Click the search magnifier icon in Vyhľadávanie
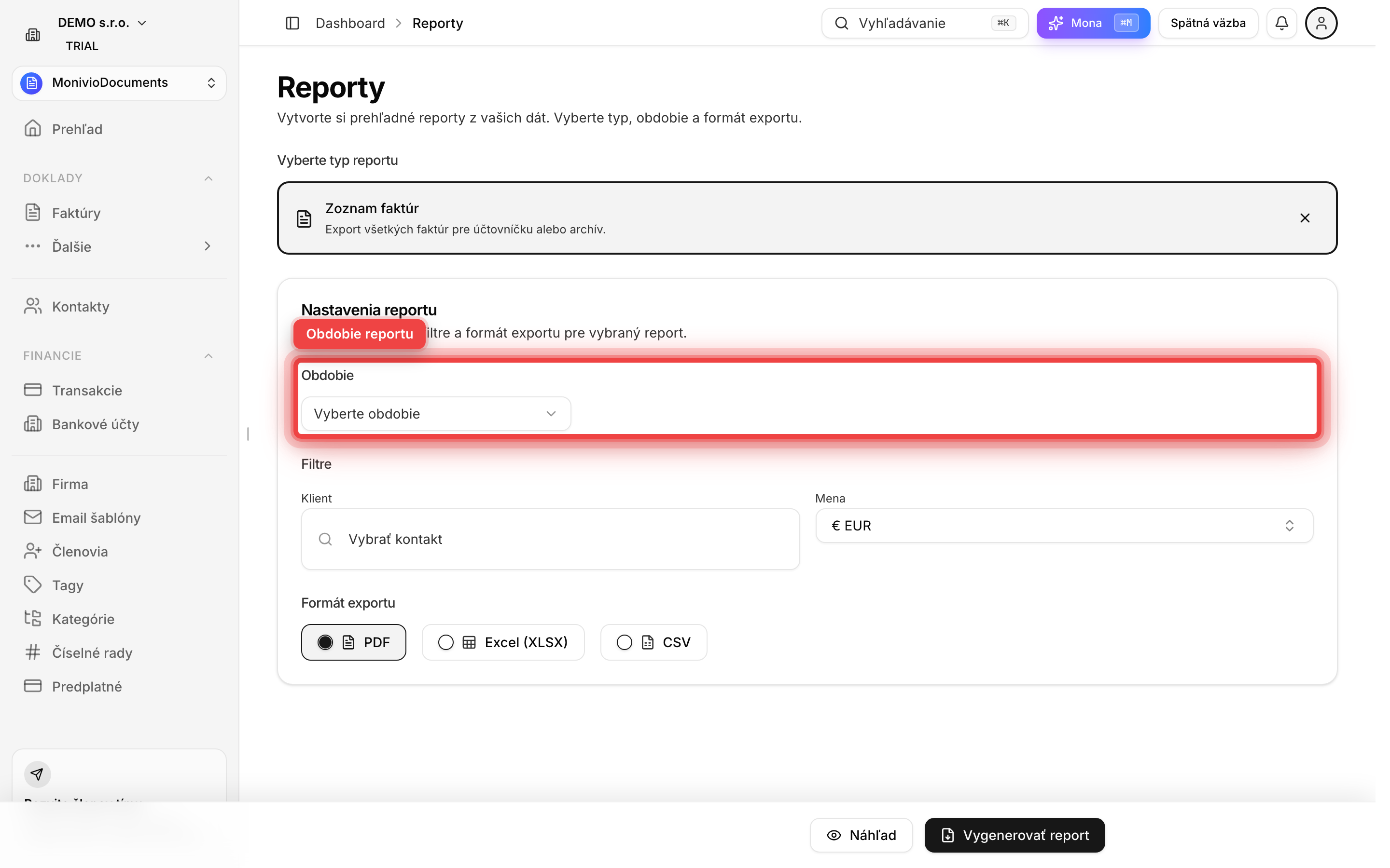The width and height of the screenshot is (1390, 868). pyautogui.click(x=841, y=23)
